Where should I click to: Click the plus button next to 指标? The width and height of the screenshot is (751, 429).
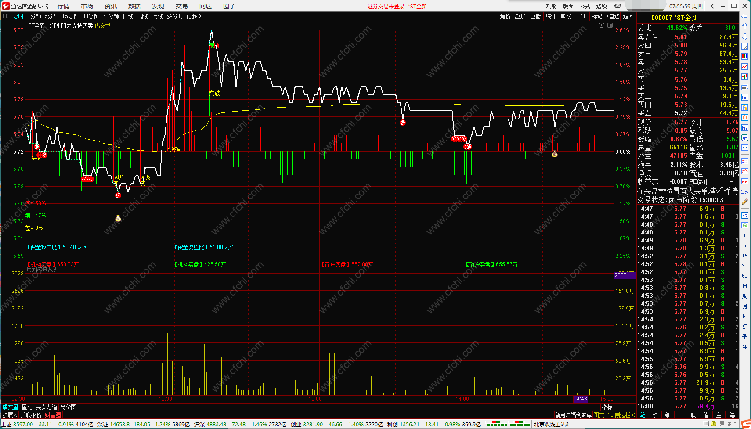[620, 407]
